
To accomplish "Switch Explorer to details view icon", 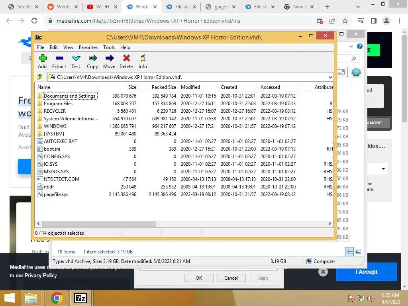I will (x=349, y=251).
